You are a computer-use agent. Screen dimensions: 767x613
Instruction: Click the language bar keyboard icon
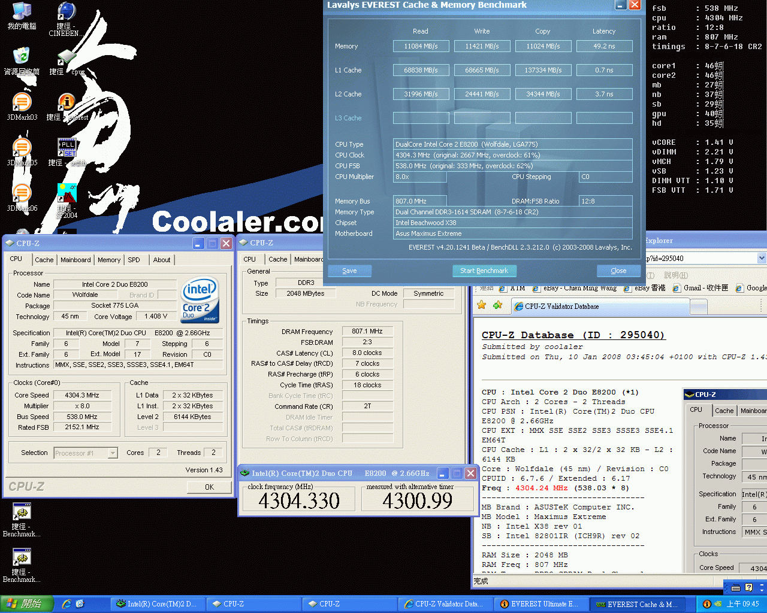tap(735, 587)
